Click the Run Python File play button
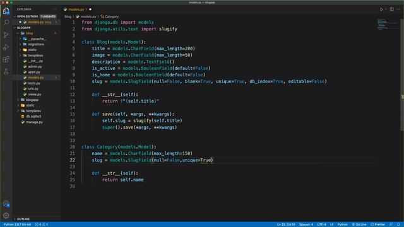404x227 pixels. pyautogui.click(x=381, y=9)
